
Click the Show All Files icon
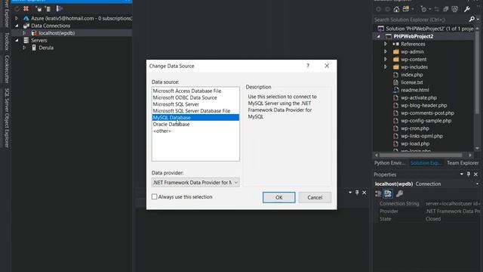(455, 9)
